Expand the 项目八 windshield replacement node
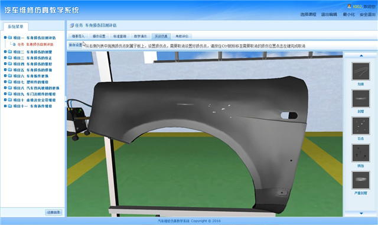Image resolution: width=378 pixels, height=225 pixels. pos(5,88)
